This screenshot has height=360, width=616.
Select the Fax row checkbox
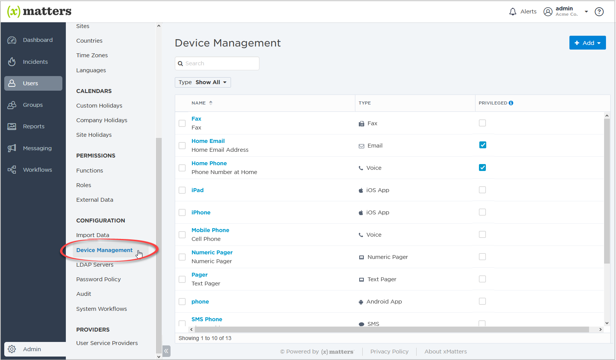pyautogui.click(x=182, y=123)
